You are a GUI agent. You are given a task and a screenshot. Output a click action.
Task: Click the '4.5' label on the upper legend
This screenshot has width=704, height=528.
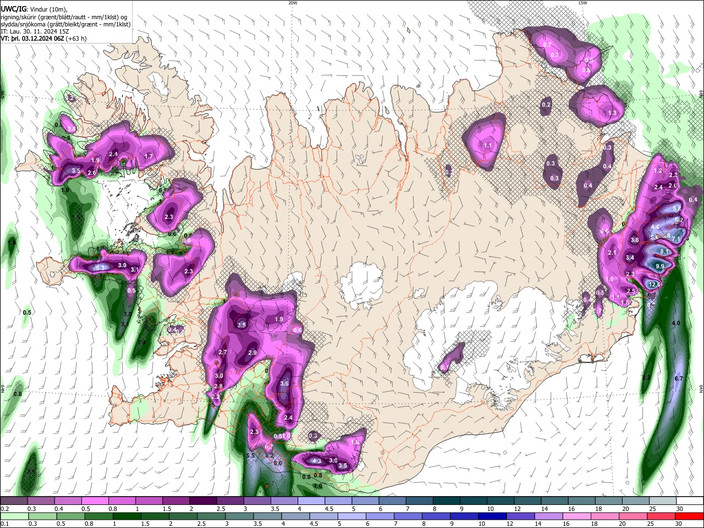point(329,509)
